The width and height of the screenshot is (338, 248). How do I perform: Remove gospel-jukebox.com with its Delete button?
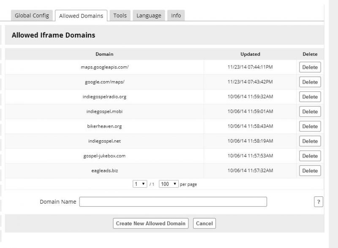click(x=310, y=156)
